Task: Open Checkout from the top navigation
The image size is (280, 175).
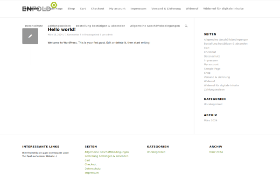Action: (x=98, y=8)
